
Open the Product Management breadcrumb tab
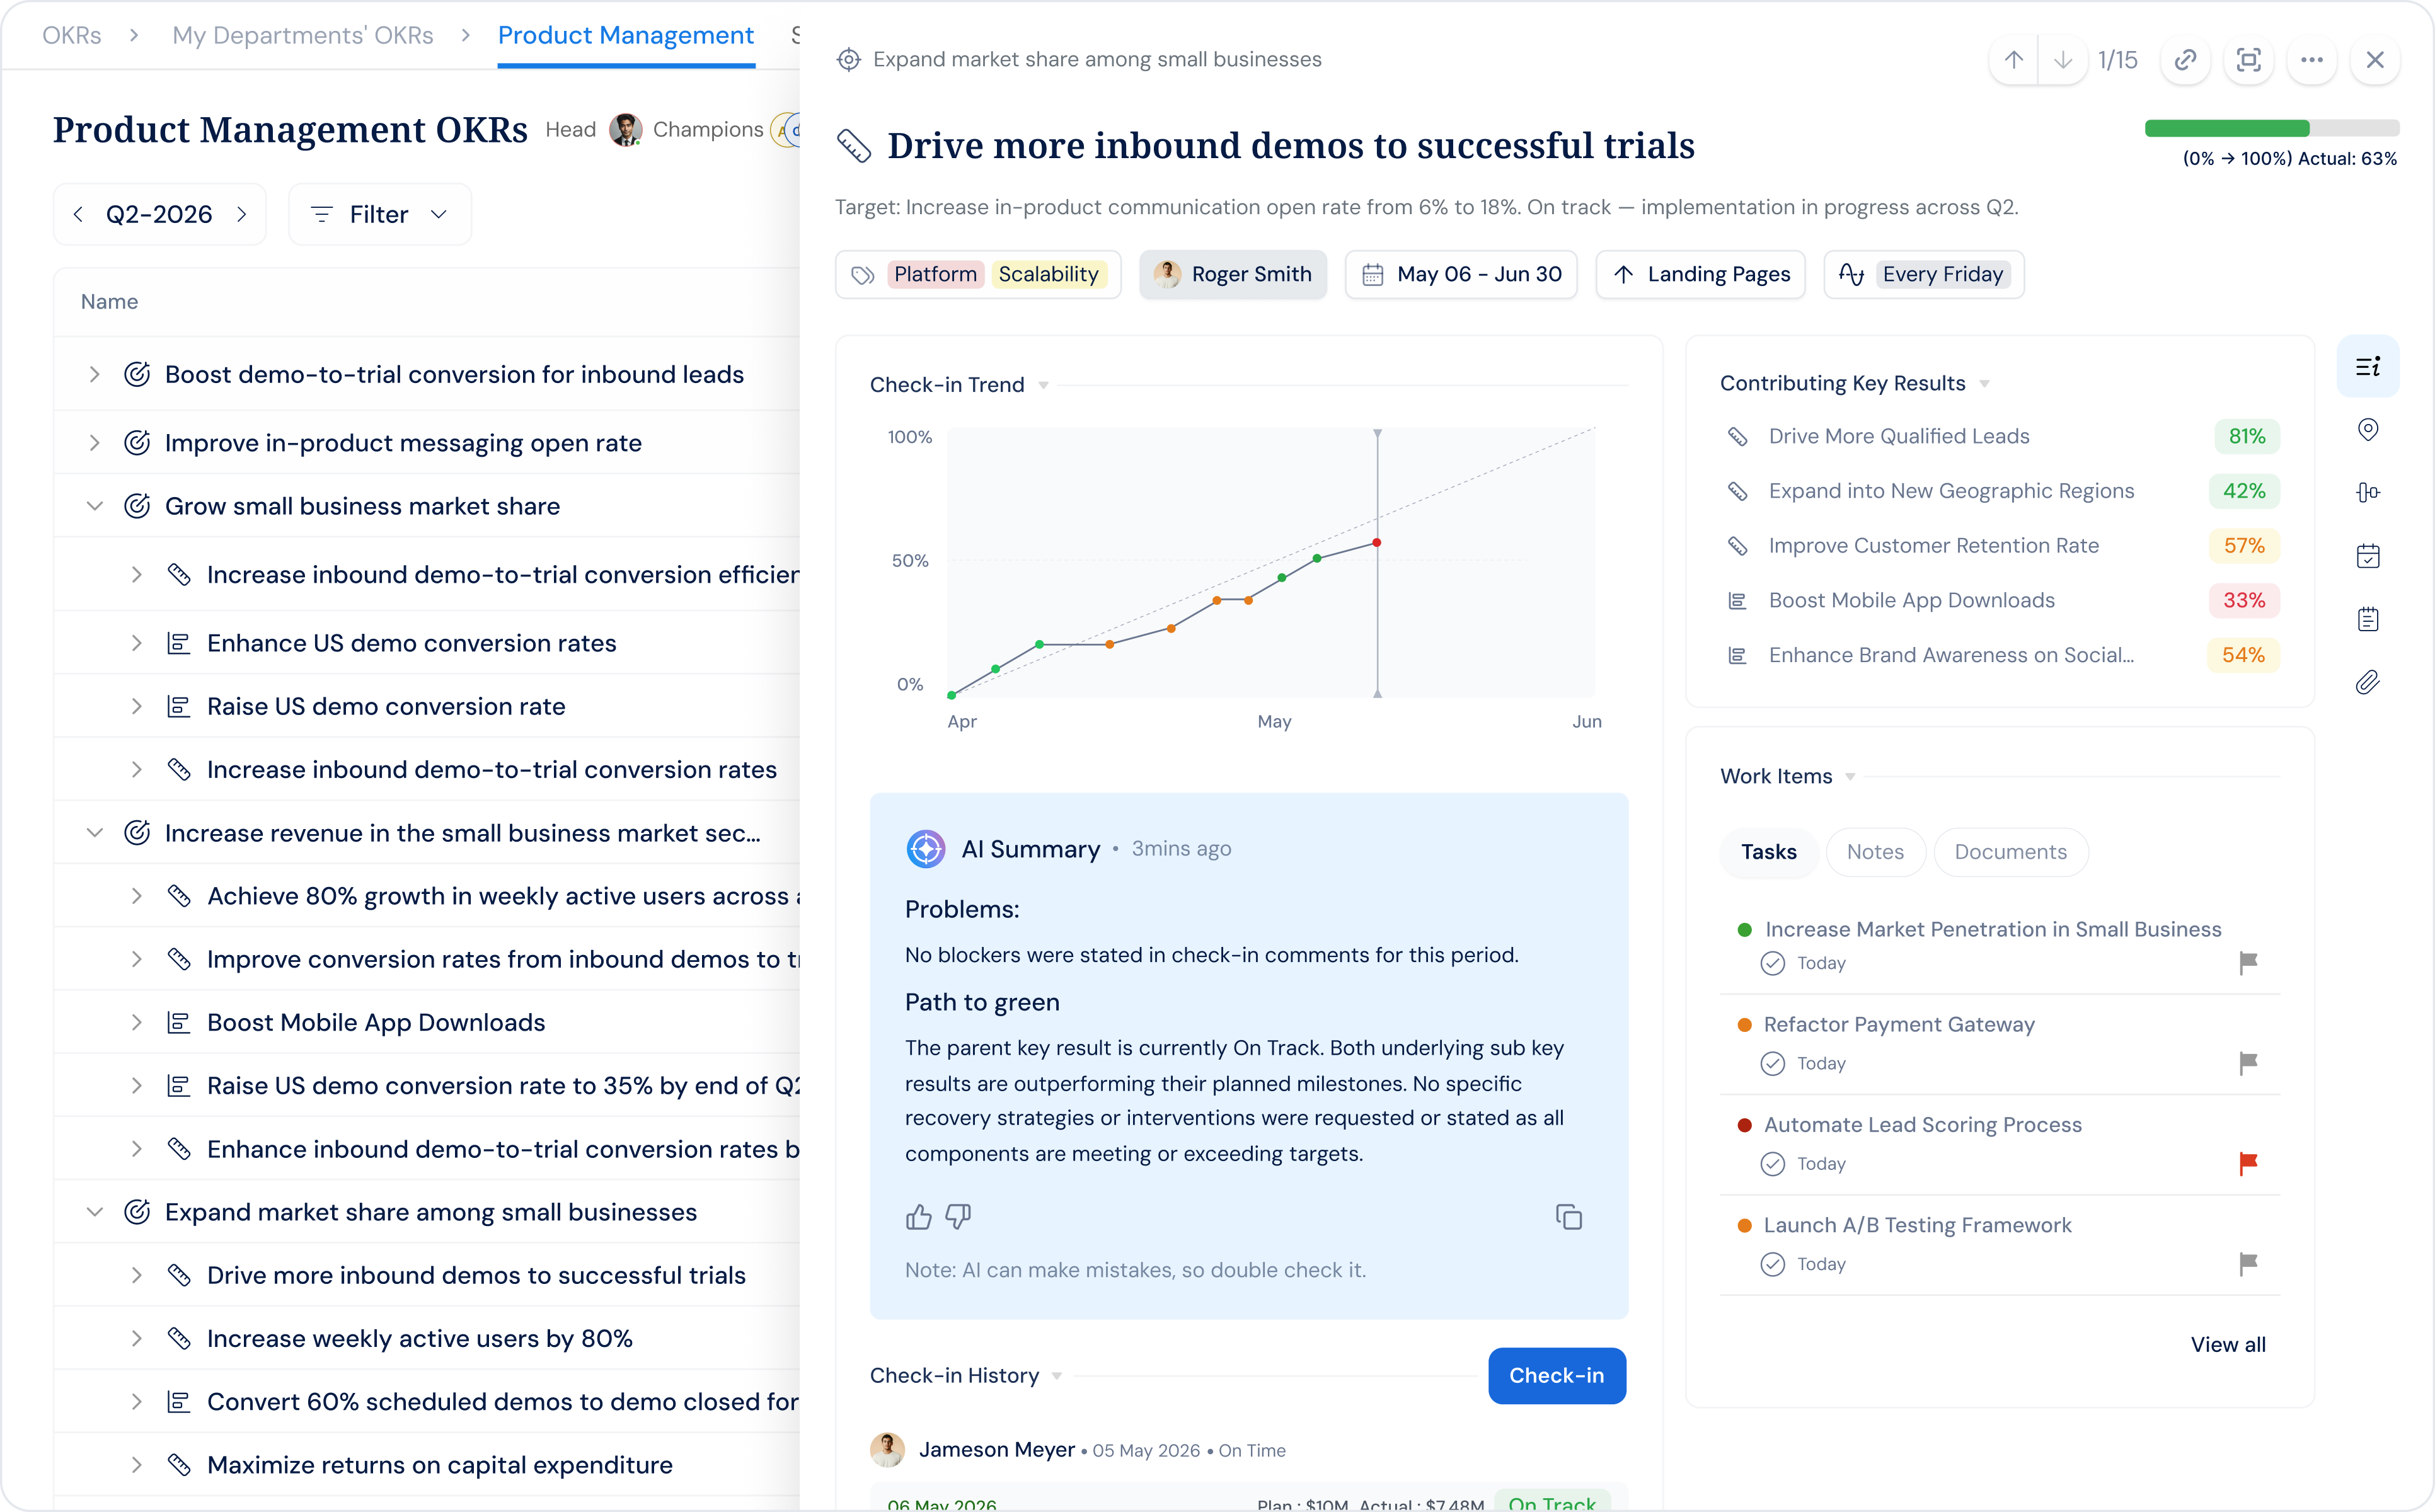click(x=626, y=35)
